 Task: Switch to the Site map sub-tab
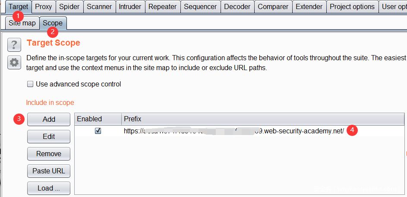tap(22, 23)
